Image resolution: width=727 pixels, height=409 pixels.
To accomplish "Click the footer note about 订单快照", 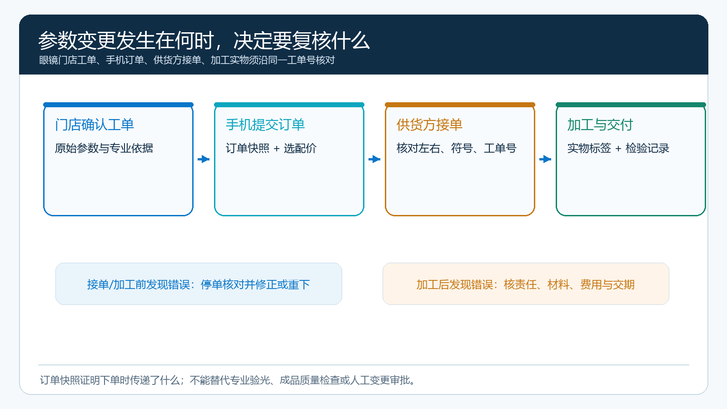I will point(228,380).
